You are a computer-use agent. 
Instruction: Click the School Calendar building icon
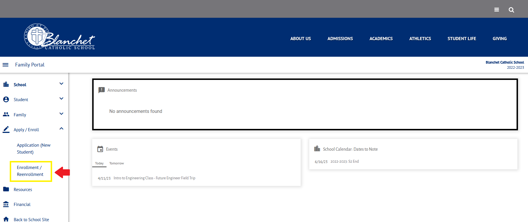317,149
